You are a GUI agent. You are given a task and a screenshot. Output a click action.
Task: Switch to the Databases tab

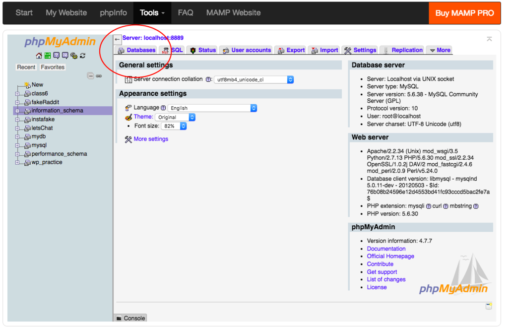(137, 50)
